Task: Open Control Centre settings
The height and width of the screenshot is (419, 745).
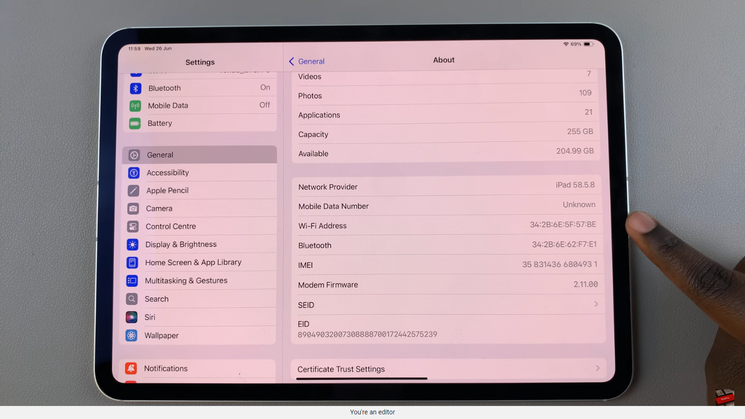Action: point(199,227)
